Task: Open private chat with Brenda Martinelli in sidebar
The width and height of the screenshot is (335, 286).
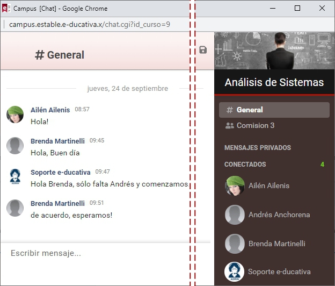Action: coord(276,244)
